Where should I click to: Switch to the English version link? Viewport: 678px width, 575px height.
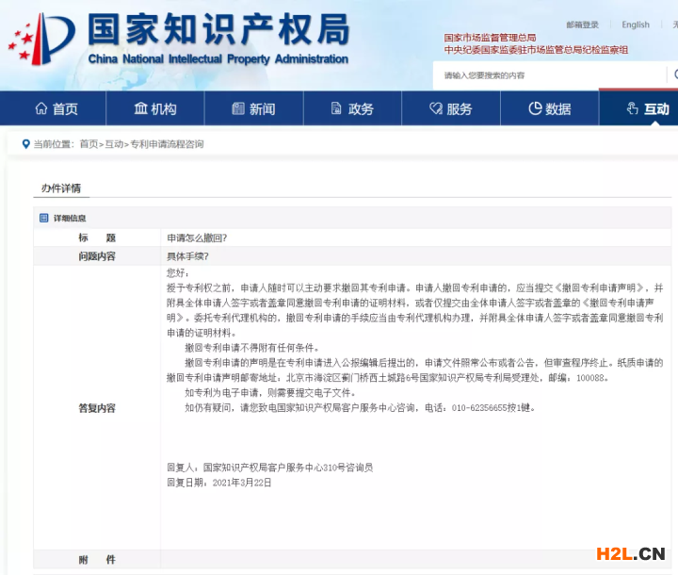636,25
